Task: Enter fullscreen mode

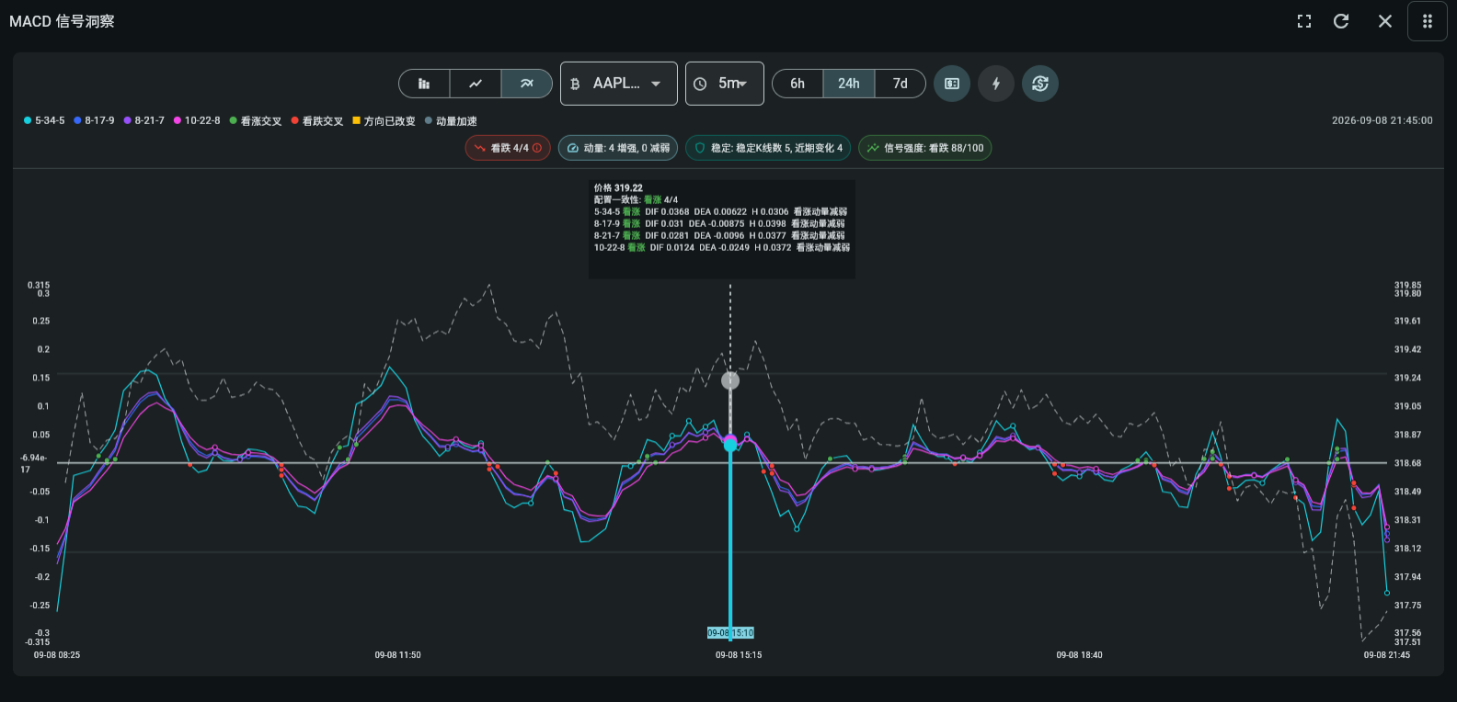Action: point(1304,21)
